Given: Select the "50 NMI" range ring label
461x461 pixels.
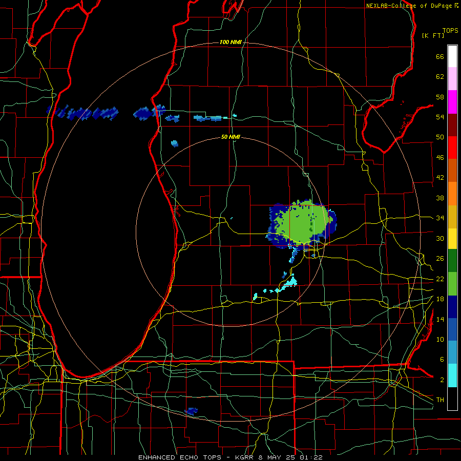Looking at the screenshot, I should click(230, 137).
